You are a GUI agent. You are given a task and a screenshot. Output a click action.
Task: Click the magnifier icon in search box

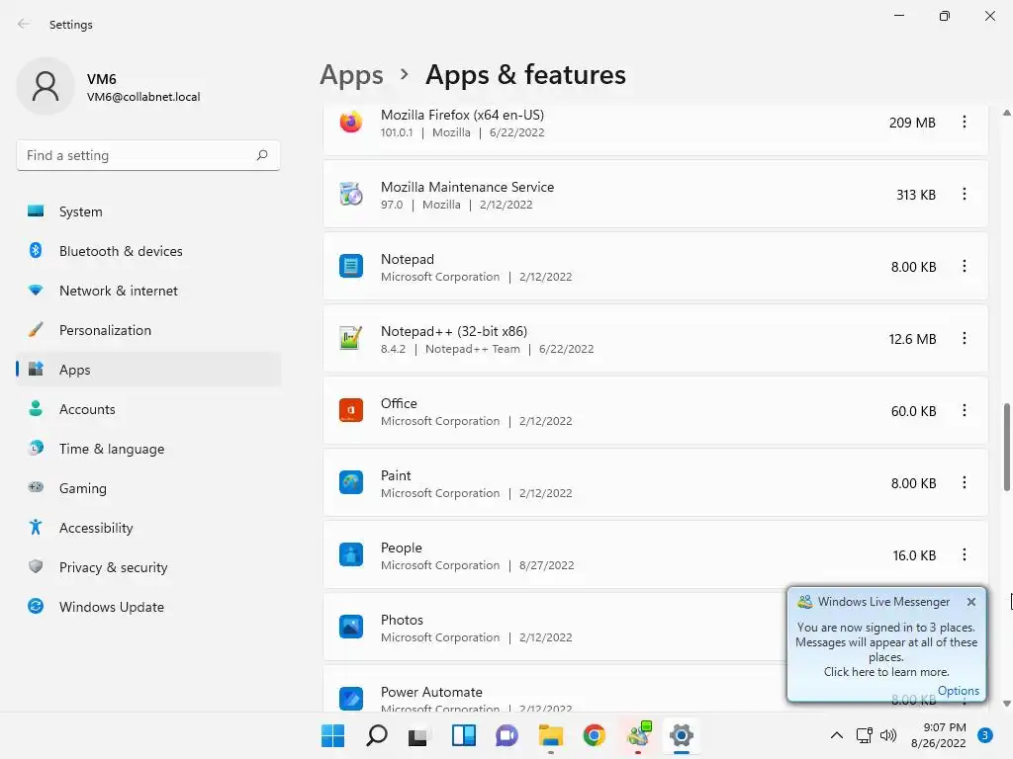(261, 155)
